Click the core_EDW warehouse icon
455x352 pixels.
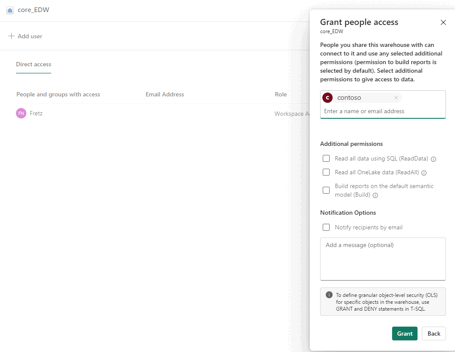pos(10,10)
